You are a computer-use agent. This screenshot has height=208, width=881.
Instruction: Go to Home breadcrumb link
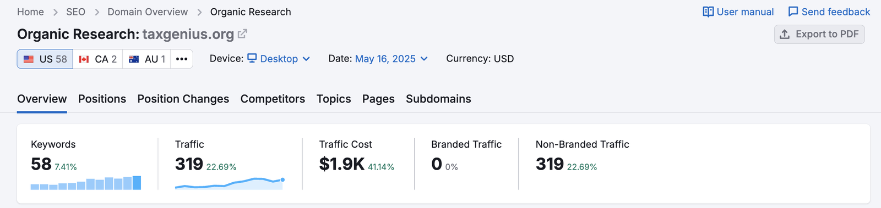(x=30, y=12)
